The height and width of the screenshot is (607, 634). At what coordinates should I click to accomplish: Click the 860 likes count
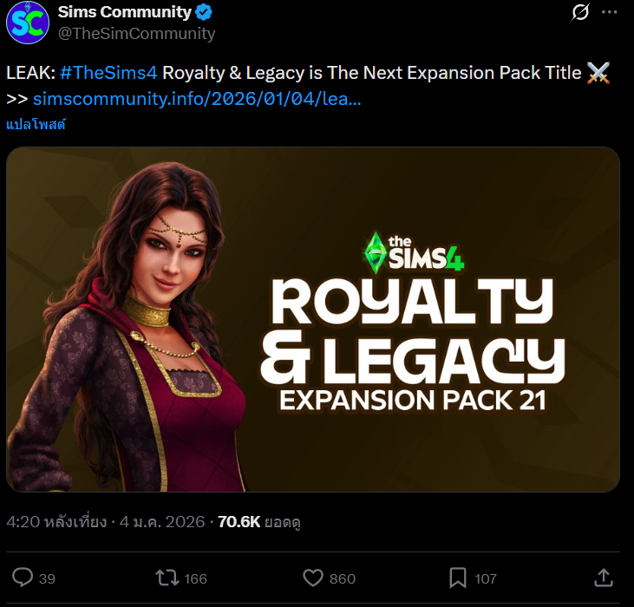coord(342,578)
